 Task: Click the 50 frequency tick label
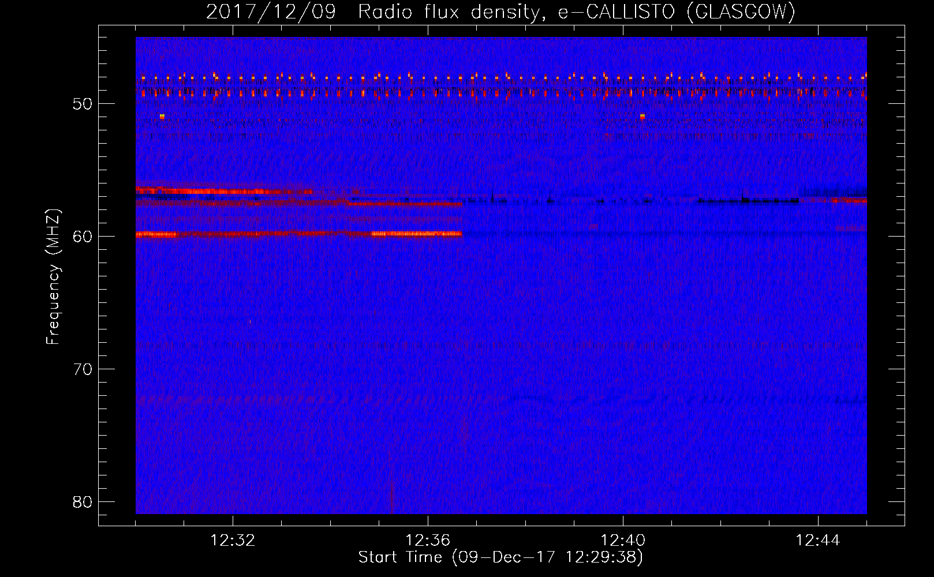pyautogui.click(x=83, y=104)
